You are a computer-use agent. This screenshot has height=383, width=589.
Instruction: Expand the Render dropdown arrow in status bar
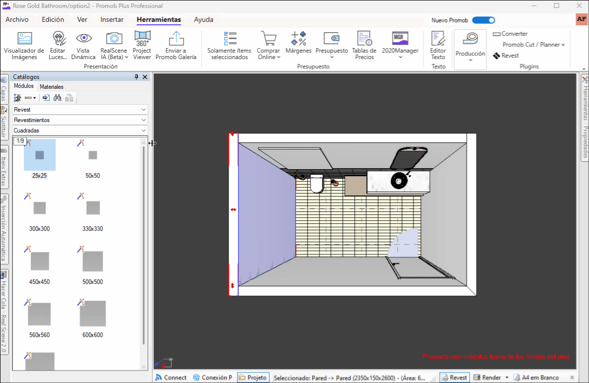(x=506, y=378)
